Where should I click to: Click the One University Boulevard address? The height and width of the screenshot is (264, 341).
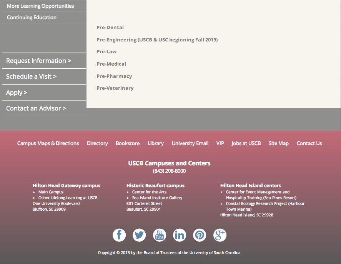pyautogui.click(x=56, y=203)
